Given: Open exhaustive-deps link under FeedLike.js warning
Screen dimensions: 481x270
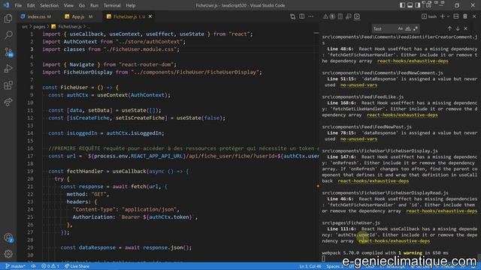Looking at the screenshot, I should coord(402,115).
